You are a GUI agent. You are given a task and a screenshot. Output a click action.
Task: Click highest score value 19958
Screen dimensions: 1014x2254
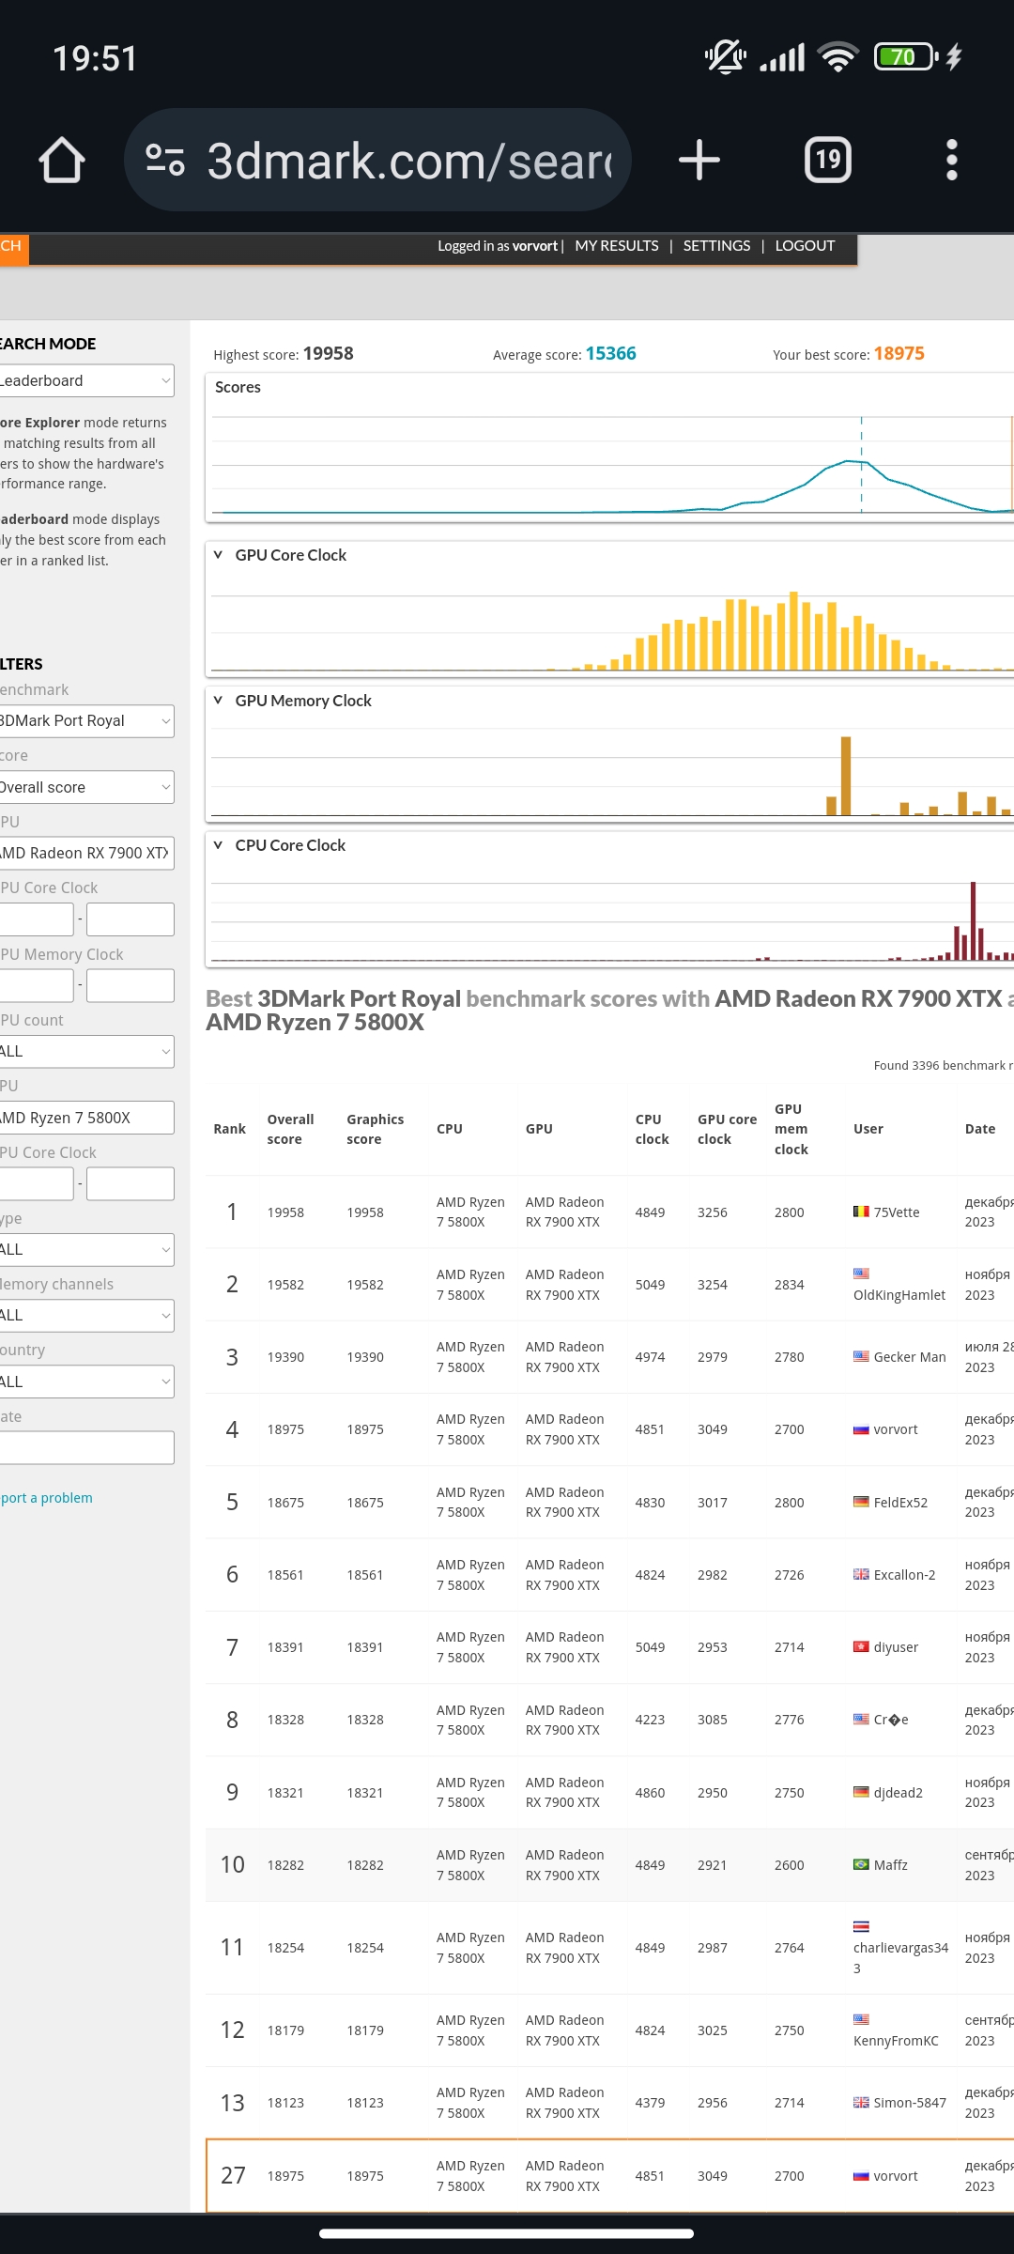tap(328, 353)
